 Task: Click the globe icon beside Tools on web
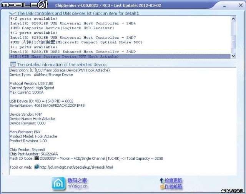[37, 167]
